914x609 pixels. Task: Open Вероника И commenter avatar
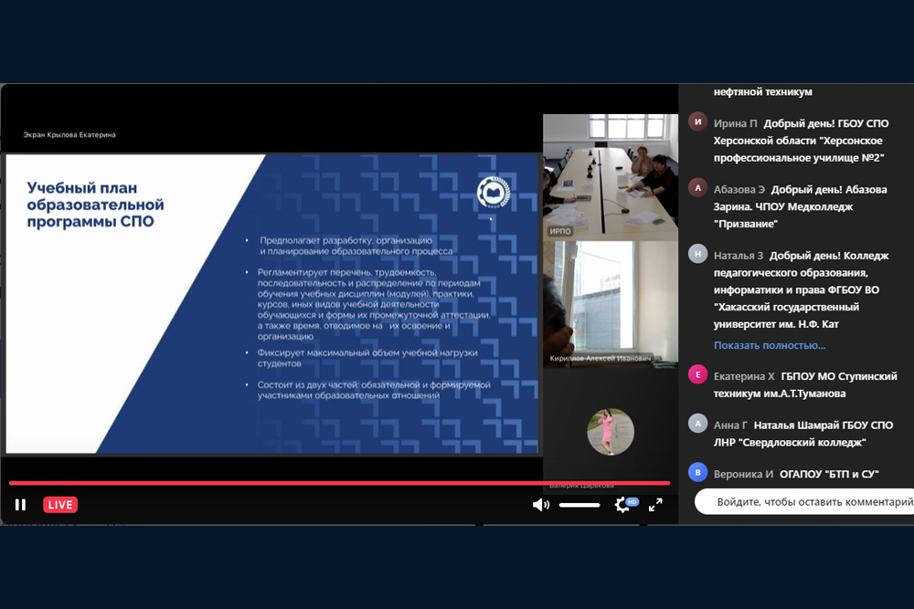point(697,472)
